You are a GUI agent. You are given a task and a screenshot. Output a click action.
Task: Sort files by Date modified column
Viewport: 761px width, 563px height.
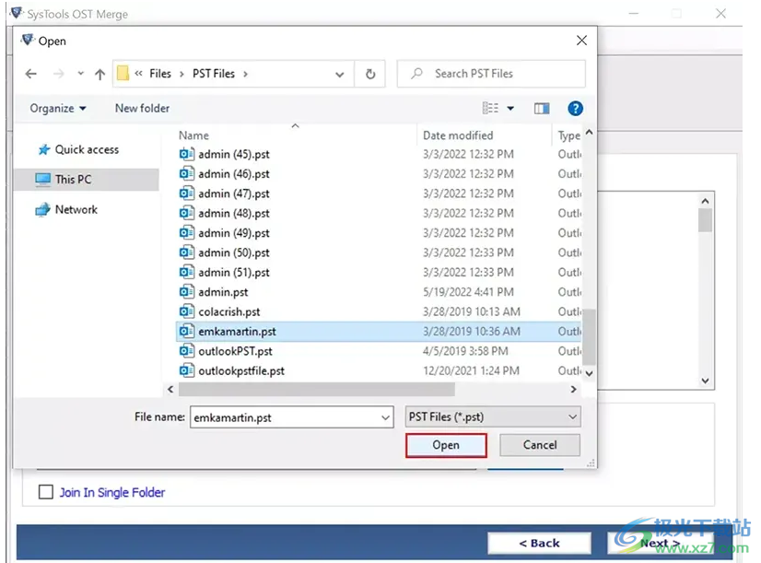click(458, 135)
